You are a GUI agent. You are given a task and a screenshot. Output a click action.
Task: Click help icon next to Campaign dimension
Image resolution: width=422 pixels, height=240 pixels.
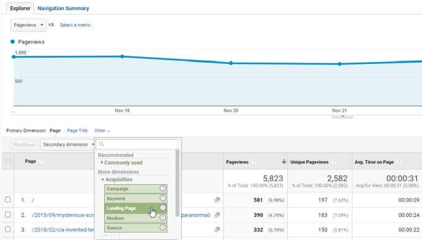163,189
